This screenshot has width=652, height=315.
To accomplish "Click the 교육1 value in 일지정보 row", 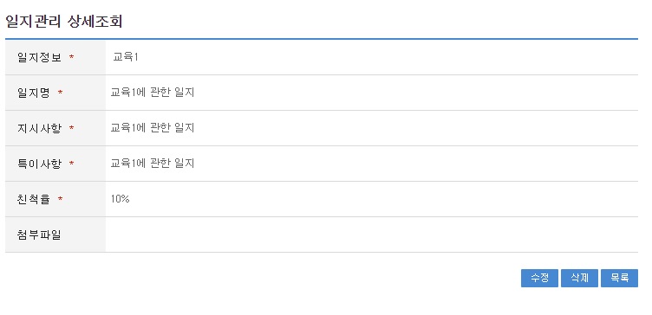I will click(x=125, y=57).
